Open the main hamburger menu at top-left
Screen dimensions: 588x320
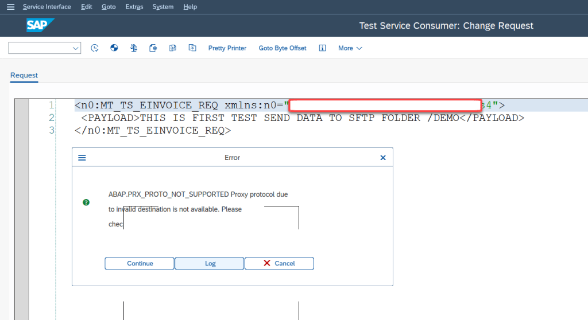pyautogui.click(x=10, y=7)
